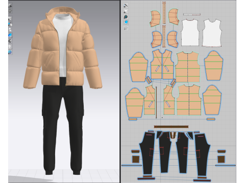
Task: Select the upper-row right sleeve pattern
Action: (214, 66)
